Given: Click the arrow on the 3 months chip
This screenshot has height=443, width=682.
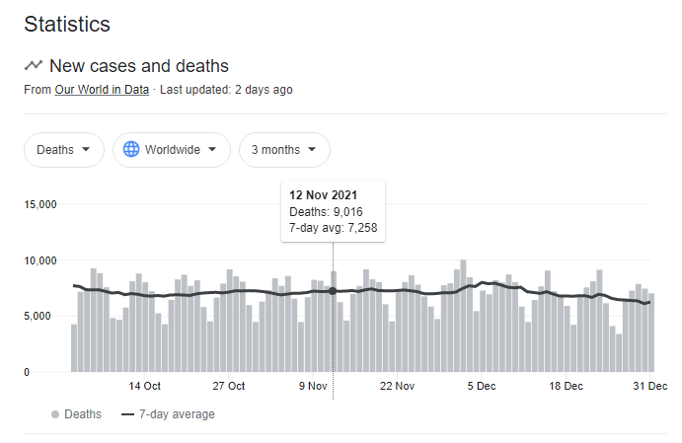Looking at the screenshot, I should (312, 150).
